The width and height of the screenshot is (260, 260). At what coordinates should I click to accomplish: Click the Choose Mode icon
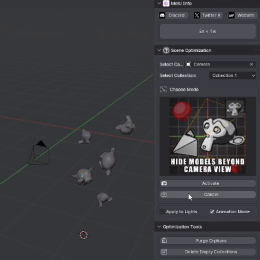[164, 89]
